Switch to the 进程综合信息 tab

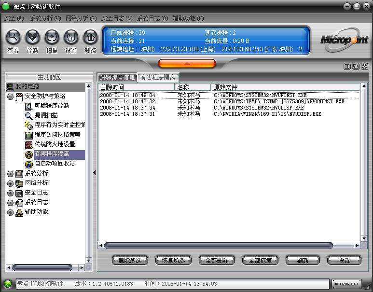pyautogui.click(x=117, y=77)
